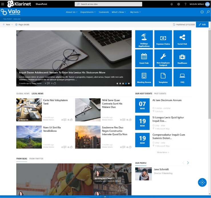
Task: Switch to the Global News tab
Action: point(23,94)
